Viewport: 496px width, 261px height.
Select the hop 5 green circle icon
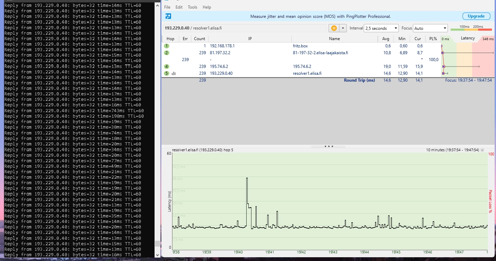pyautogui.click(x=167, y=73)
